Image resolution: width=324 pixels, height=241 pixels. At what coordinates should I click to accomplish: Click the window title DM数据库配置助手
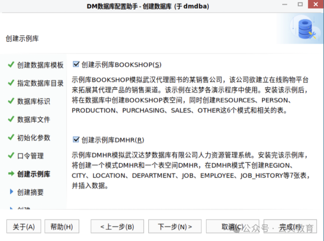148,6
